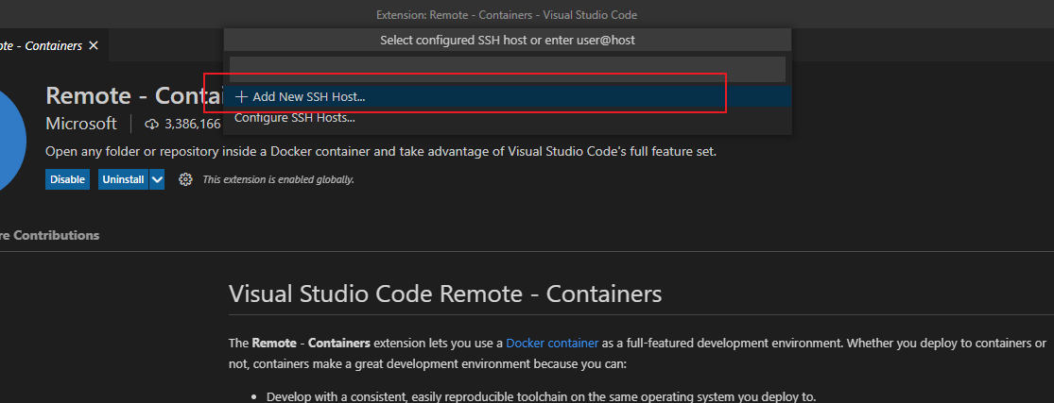Click the blue Remote - Containers extension logo
The height and width of the screenshot is (403, 1054).
pos(11,141)
